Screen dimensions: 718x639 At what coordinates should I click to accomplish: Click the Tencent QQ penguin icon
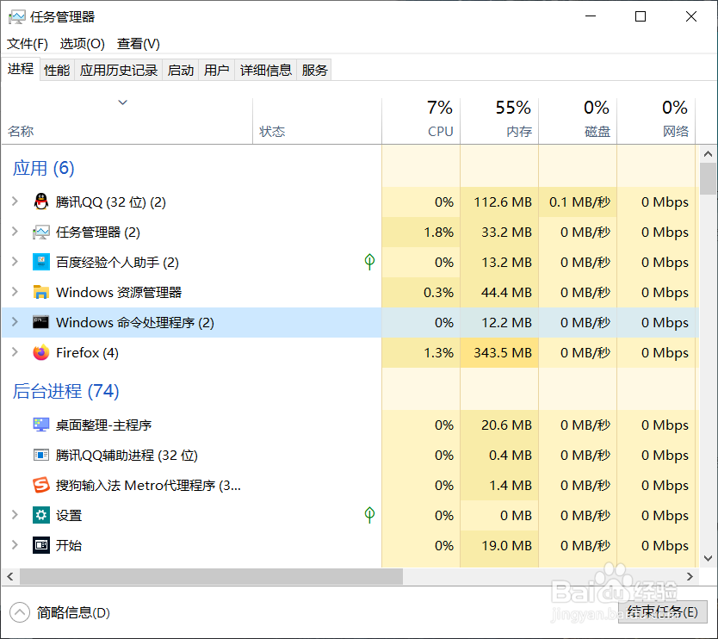click(x=41, y=202)
